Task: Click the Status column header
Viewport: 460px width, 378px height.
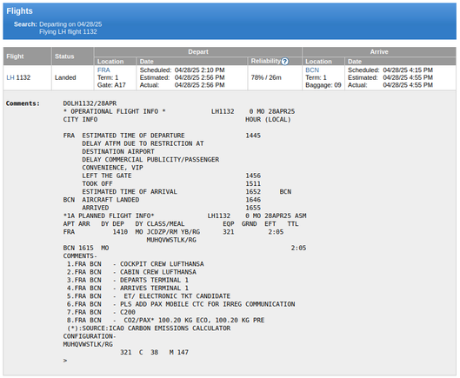Action: [x=73, y=56]
